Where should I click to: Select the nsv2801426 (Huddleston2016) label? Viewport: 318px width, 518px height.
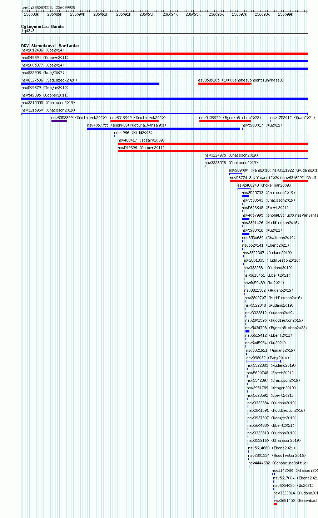[271, 223]
